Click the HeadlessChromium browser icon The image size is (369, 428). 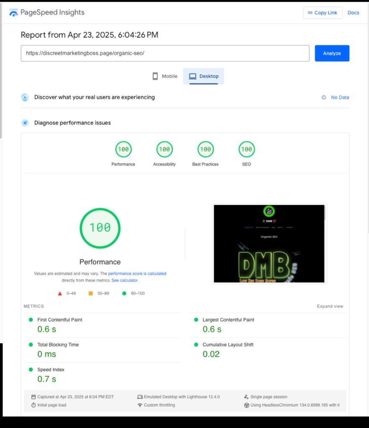pyautogui.click(x=247, y=405)
